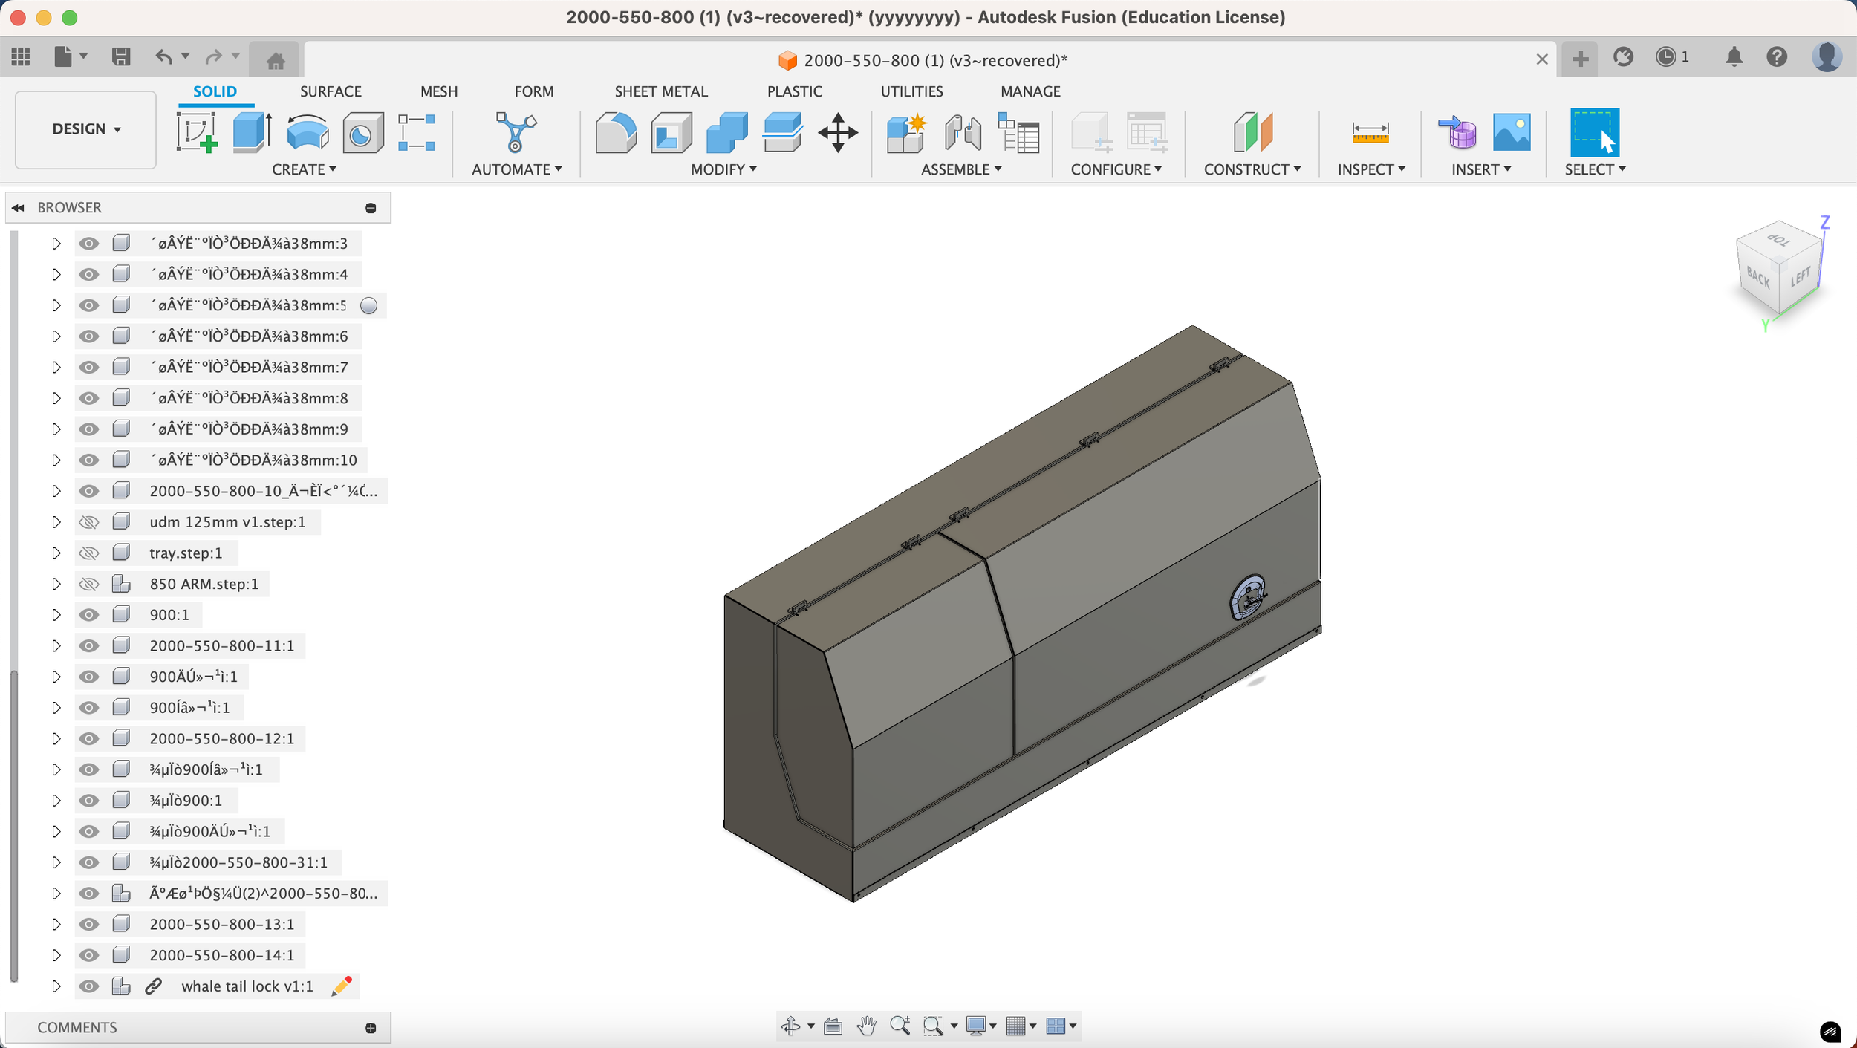Expand the 2000-550-800-11:1 tree node

pos(56,646)
